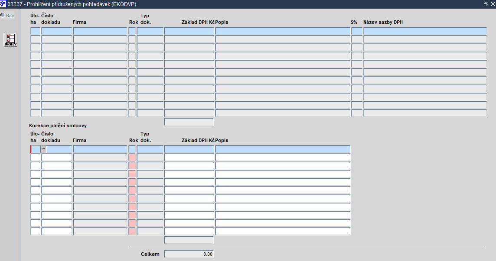Select first-row Popis field in upper table
This screenshot has height=261, width=496.
point(283,31)
